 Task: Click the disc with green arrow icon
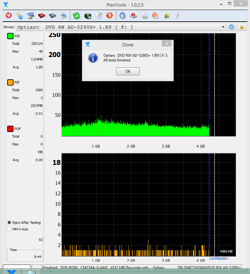pyautogui.click(x=99, y=16)
